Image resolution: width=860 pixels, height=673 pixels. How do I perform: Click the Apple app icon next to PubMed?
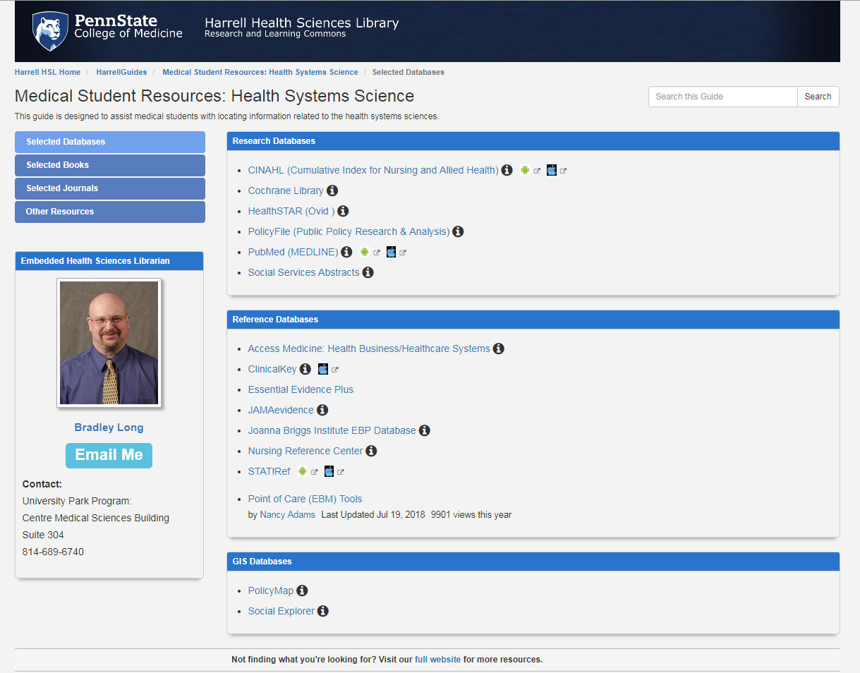pos(392,252)
